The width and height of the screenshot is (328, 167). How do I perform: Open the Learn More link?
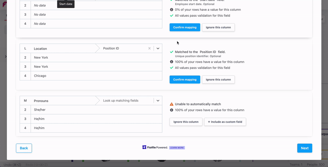click(x=177, y=148)
